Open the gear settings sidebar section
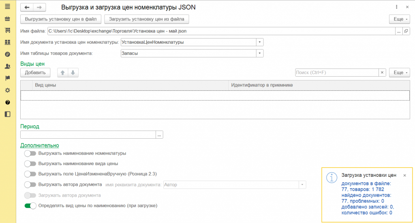Image resolution: width=415 pixels, height=223 pixels. (x=7, y=90)
